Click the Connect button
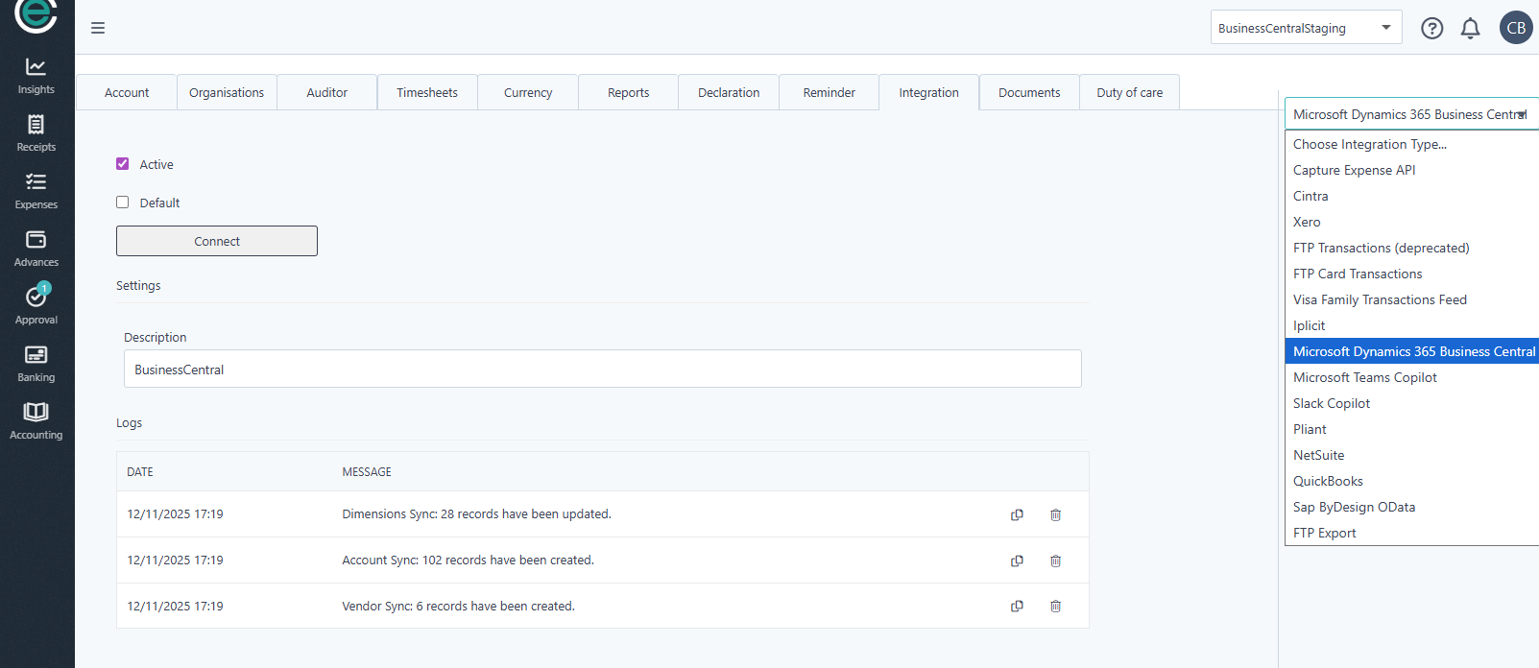1539x668 pixels. tap(217, 241)
